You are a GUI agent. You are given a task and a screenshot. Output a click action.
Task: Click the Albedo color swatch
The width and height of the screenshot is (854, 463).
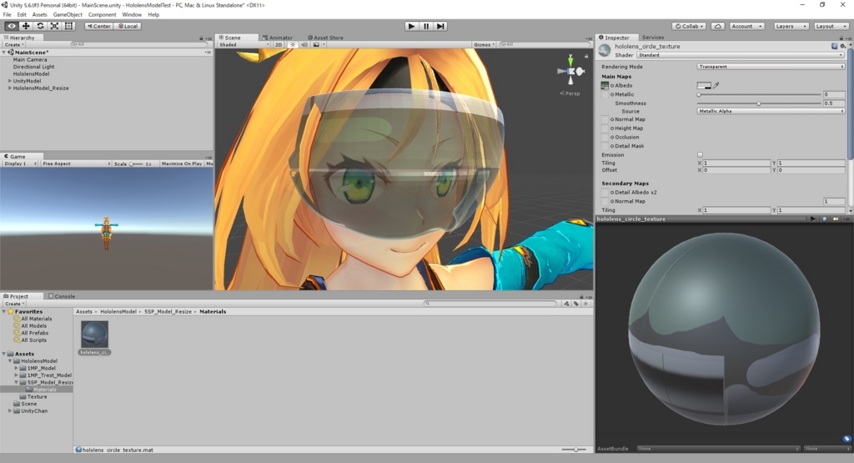pyautogui.click(x=704, y=86)
